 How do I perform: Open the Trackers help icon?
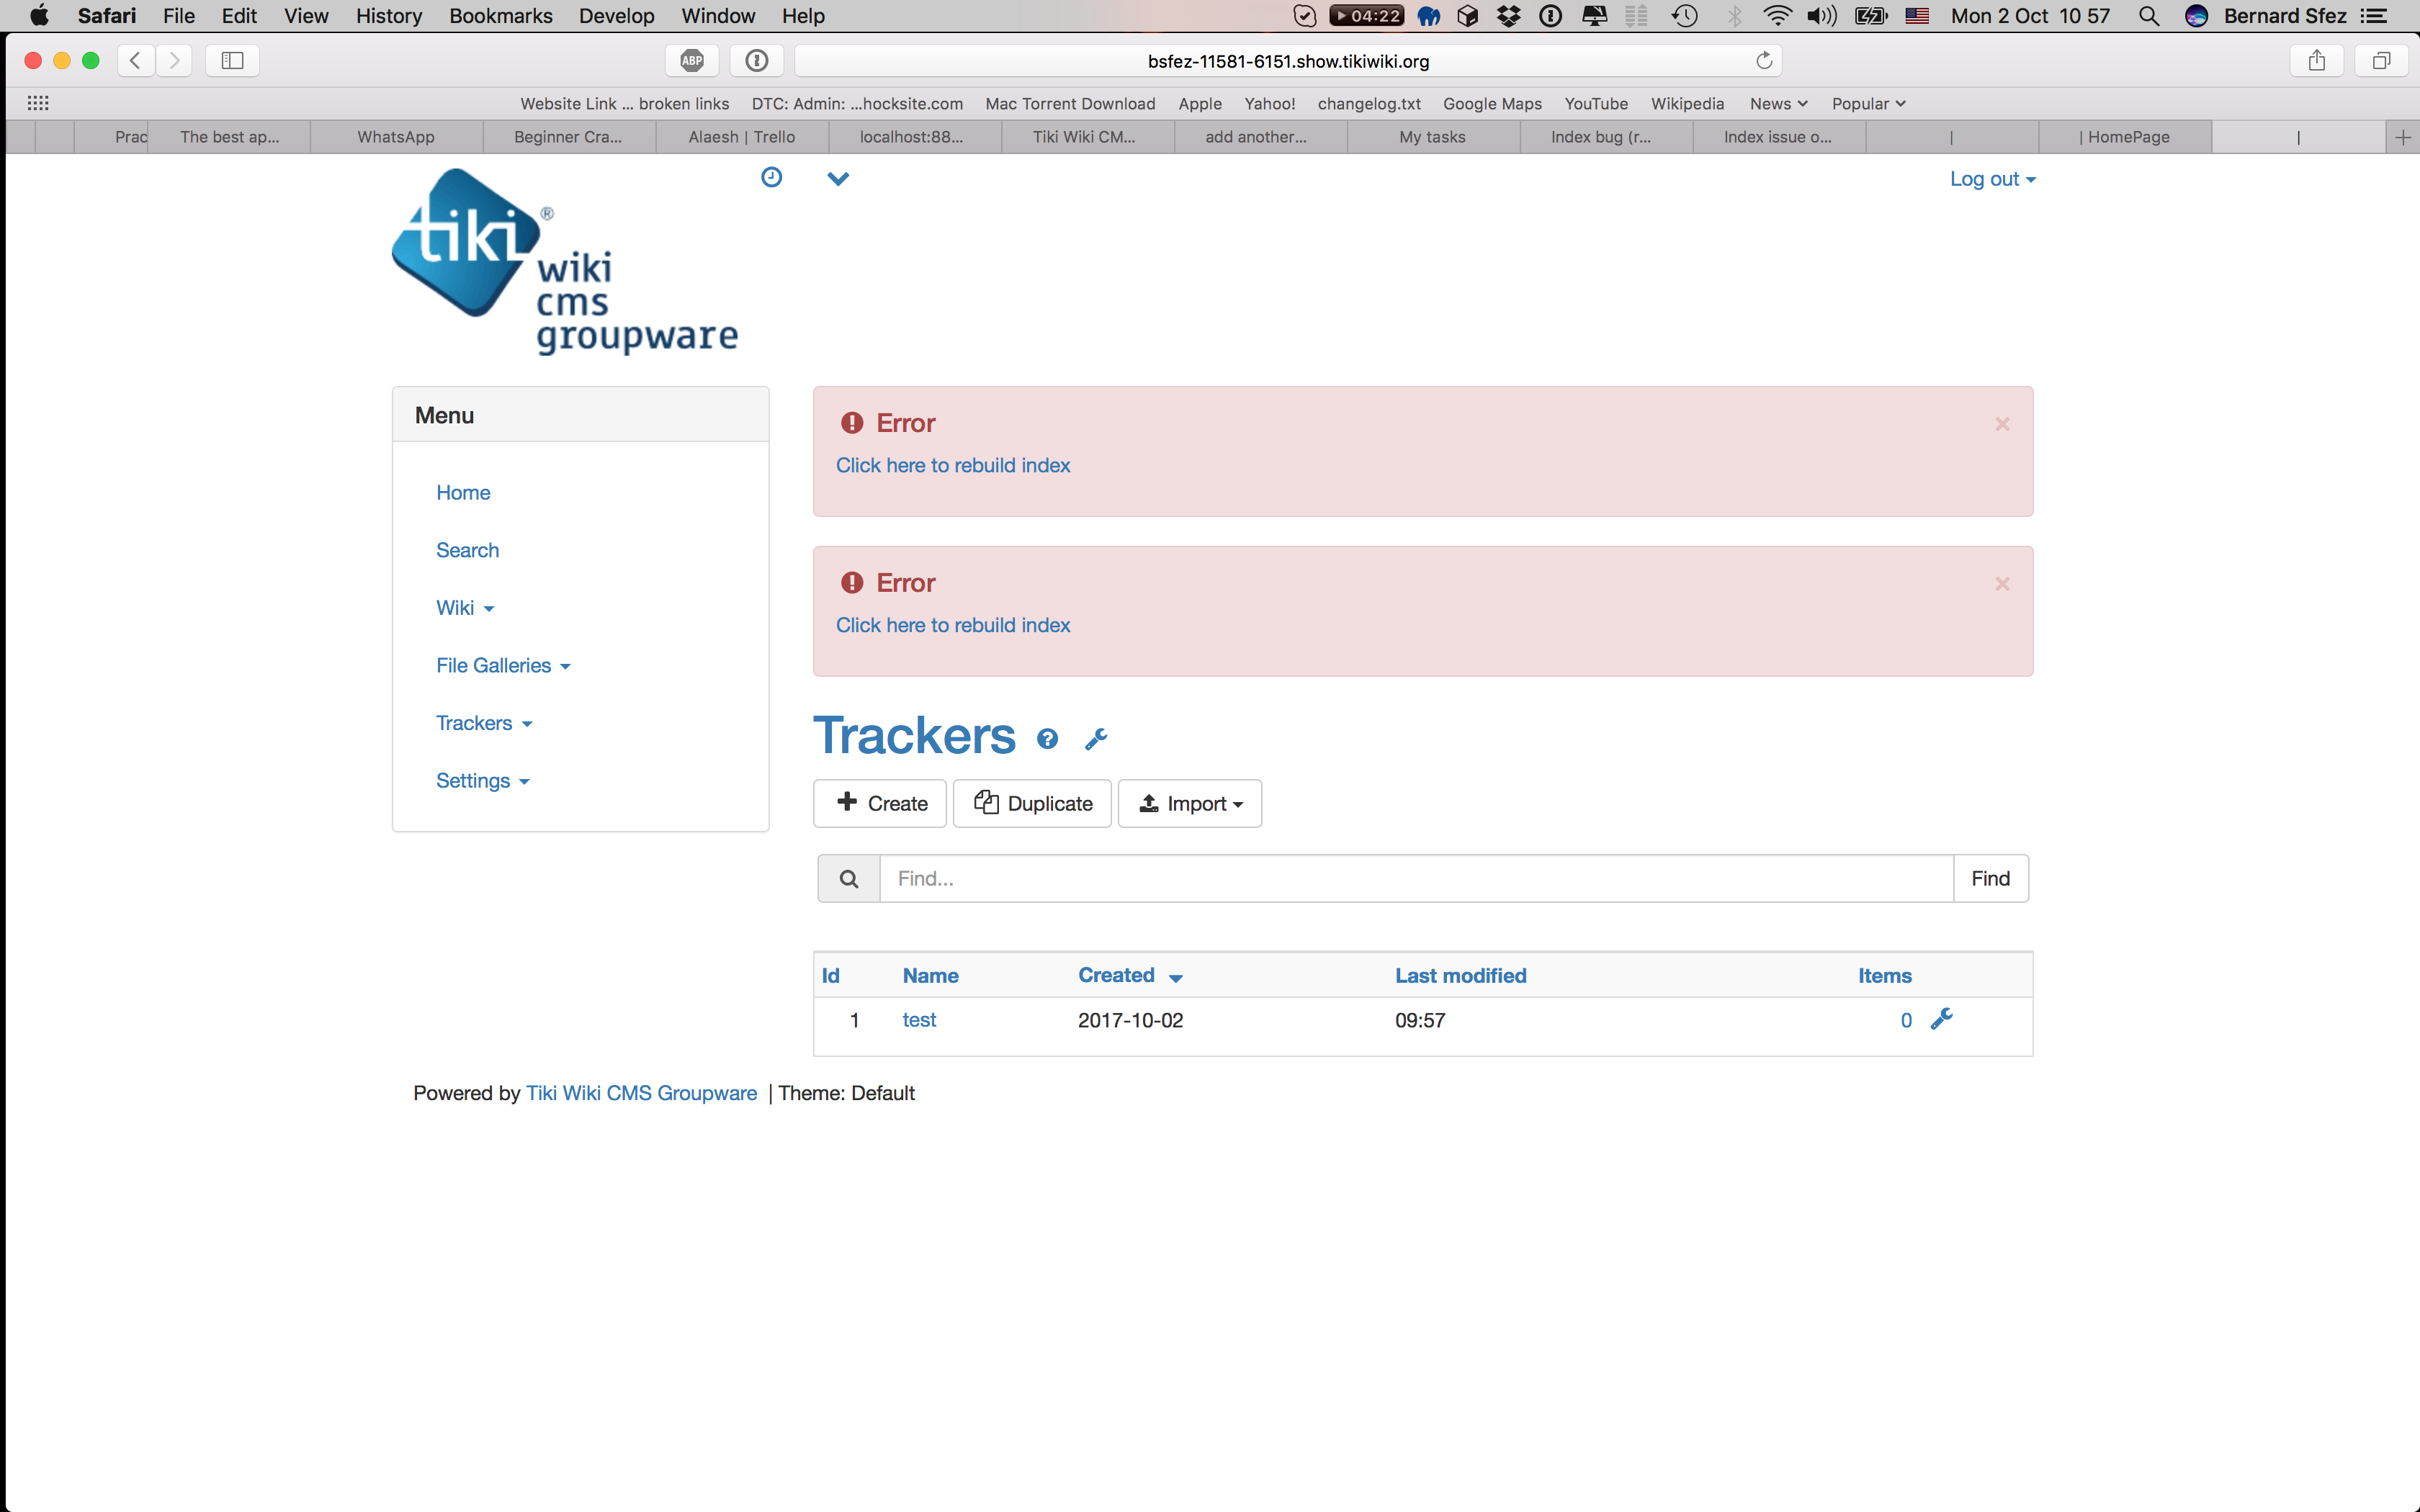pos(1047,739)
